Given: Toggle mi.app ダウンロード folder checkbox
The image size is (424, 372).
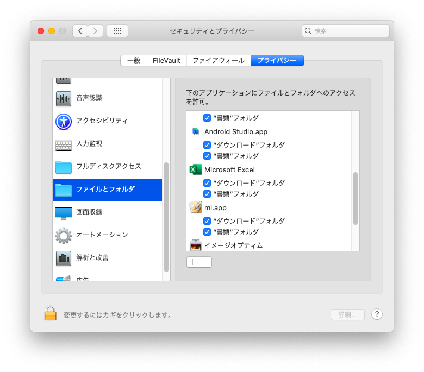Looking at the screenshot, I should (x=207, y=221).
